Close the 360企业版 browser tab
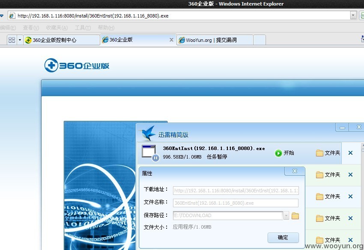This screenshot has height=250, width=364. coord(171,40)
